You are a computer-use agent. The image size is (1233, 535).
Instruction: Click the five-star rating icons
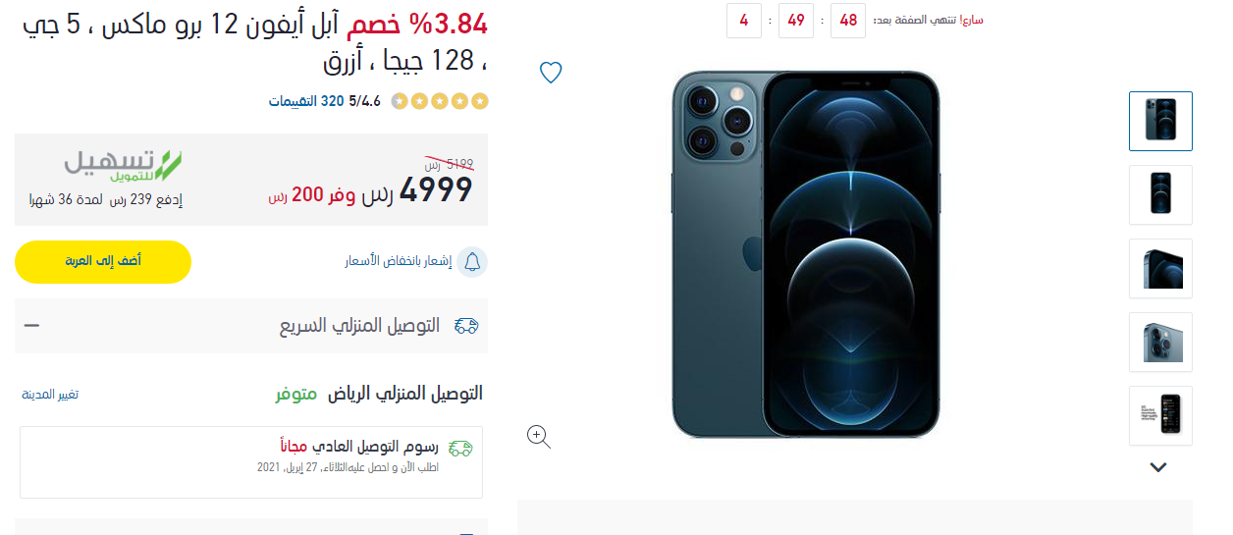coord(440,101)
